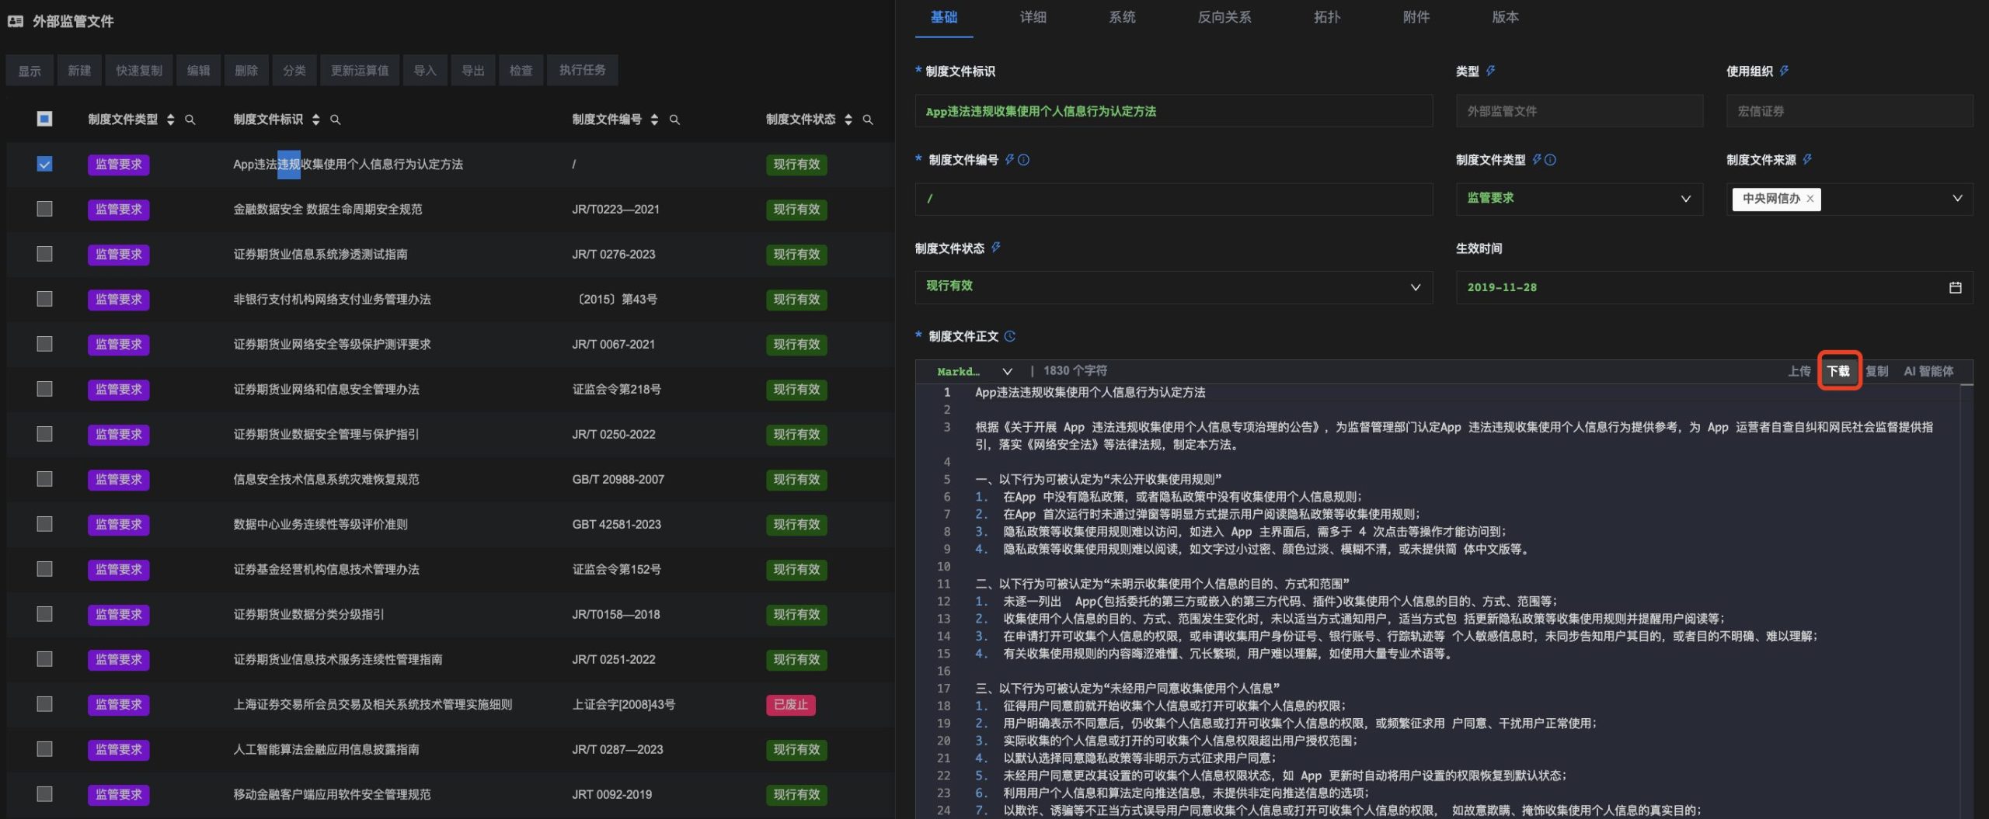Open the 制度文件类型 监管要求 dropdown
Image resolution: width=1989 pixels, height=819 pixels.
tap(1579, 199)
